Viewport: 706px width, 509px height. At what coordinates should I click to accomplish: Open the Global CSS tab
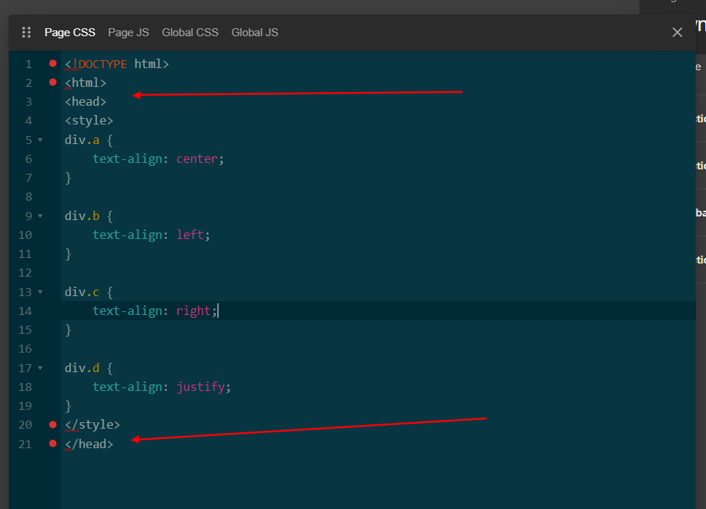pos(190,33)
